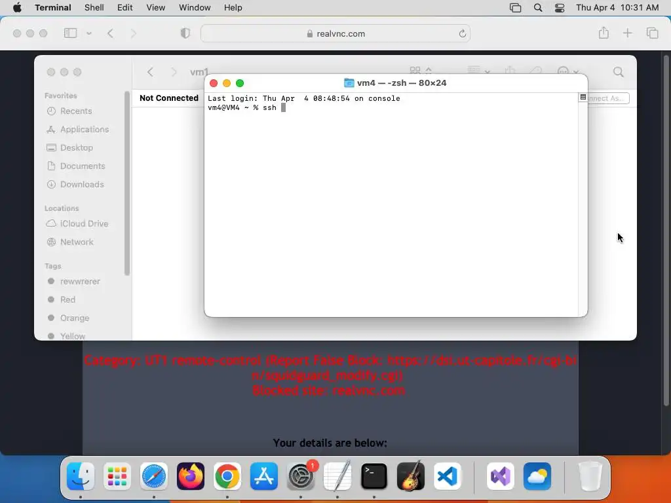Launch Safari from the Dock
Viewport: 671px width, 503px height.
point(154,476)
